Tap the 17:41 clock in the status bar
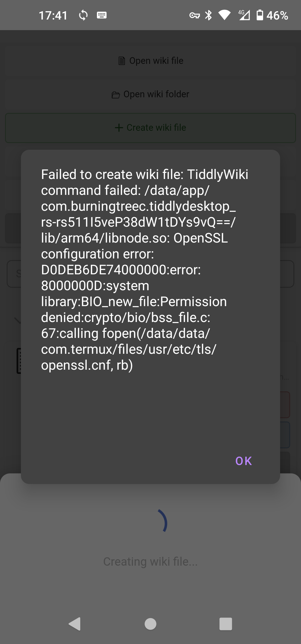Screen dimensions: 301x644 click(x=53, y=15)
